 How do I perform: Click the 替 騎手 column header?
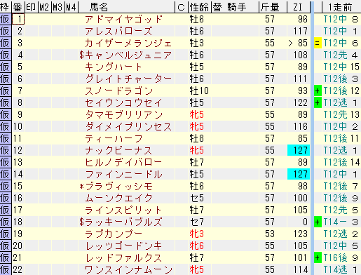coord(235,7)
